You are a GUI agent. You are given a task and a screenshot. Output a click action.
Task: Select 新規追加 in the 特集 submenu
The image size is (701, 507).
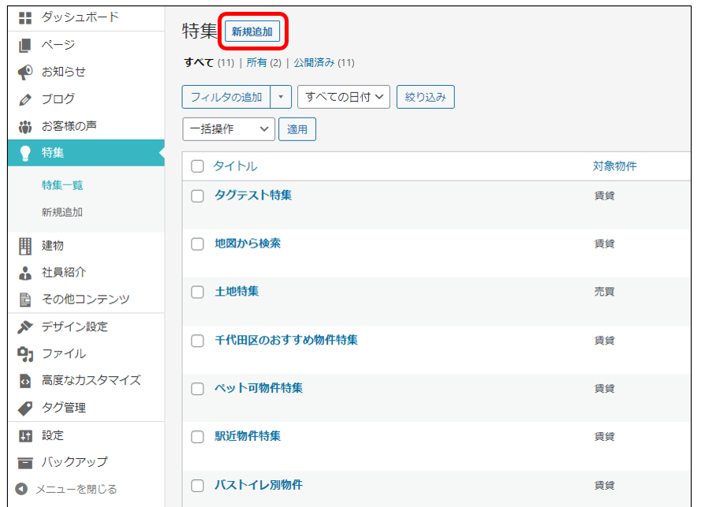pos(62,212)
